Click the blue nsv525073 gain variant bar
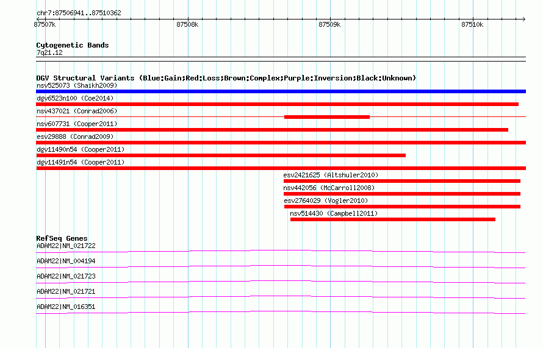 [281, 91]
